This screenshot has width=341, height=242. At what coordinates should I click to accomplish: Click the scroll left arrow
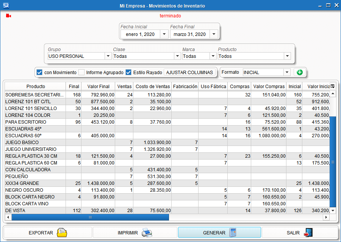pyautogui.click(x=8, y=217)
